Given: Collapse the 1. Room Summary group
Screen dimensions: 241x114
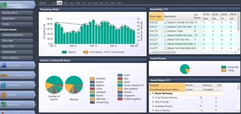Looking at the screenshot, I should tap(150, 93).
